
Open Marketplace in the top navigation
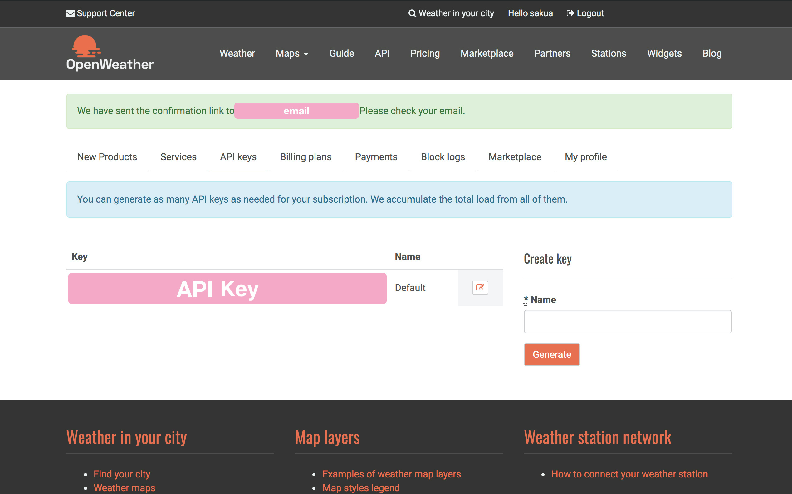(x=487, y=53)
